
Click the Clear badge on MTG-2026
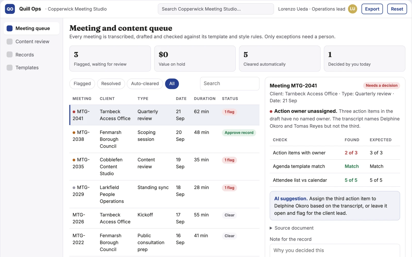229,215
